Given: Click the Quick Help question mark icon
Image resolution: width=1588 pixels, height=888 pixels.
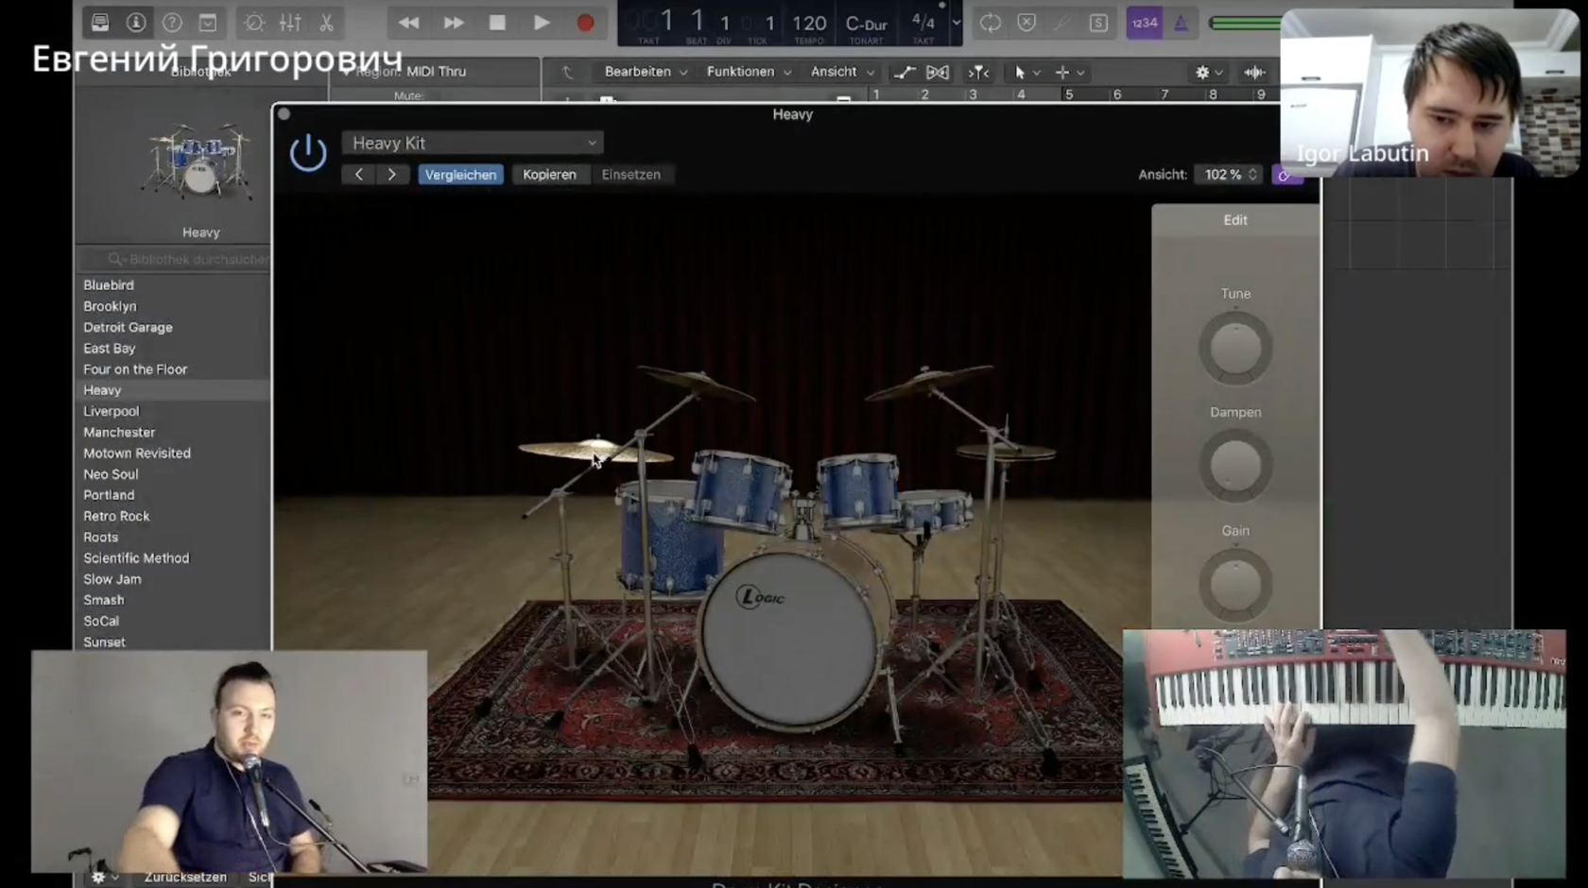Looking at the screenshot, I should [x=172, y=22].
